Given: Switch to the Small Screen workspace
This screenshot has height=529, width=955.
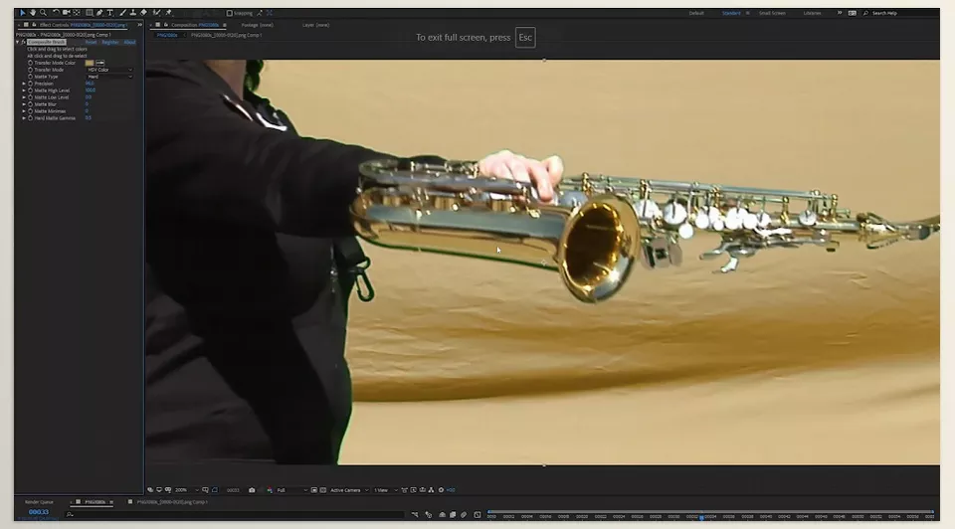Looking at the screenshot, I should 772,13.
